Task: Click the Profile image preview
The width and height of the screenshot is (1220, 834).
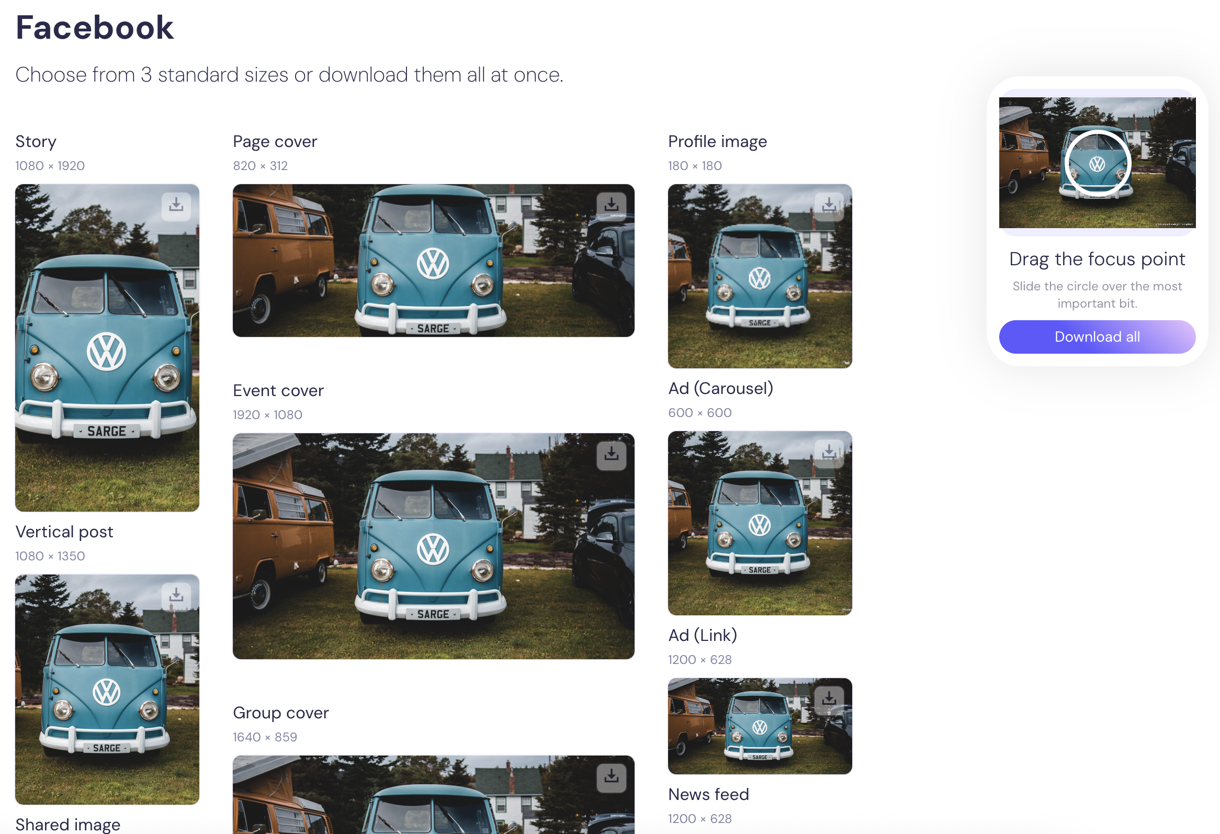Action: pos(760,275)
